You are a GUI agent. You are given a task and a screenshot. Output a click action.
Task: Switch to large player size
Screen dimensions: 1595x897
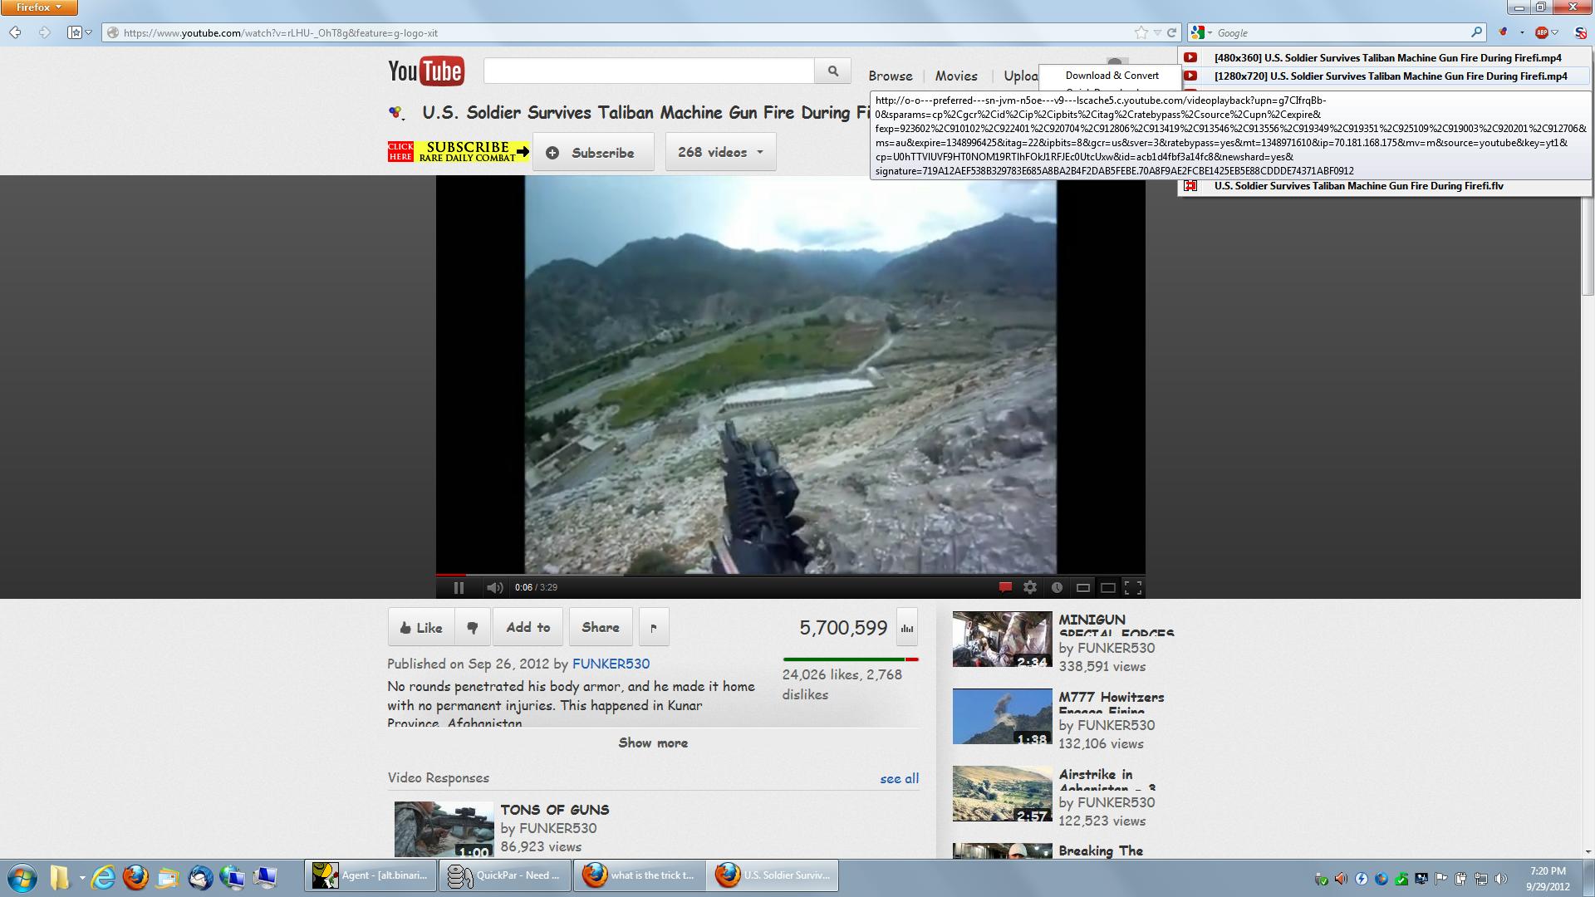1107,587
